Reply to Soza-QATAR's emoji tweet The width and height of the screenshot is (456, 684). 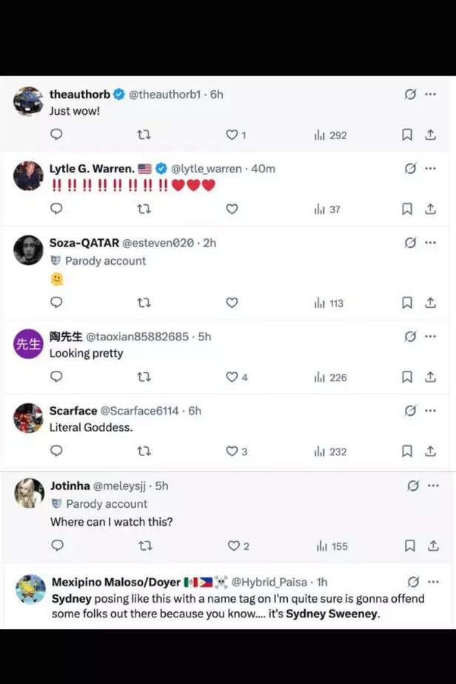[x=56, y=303]
